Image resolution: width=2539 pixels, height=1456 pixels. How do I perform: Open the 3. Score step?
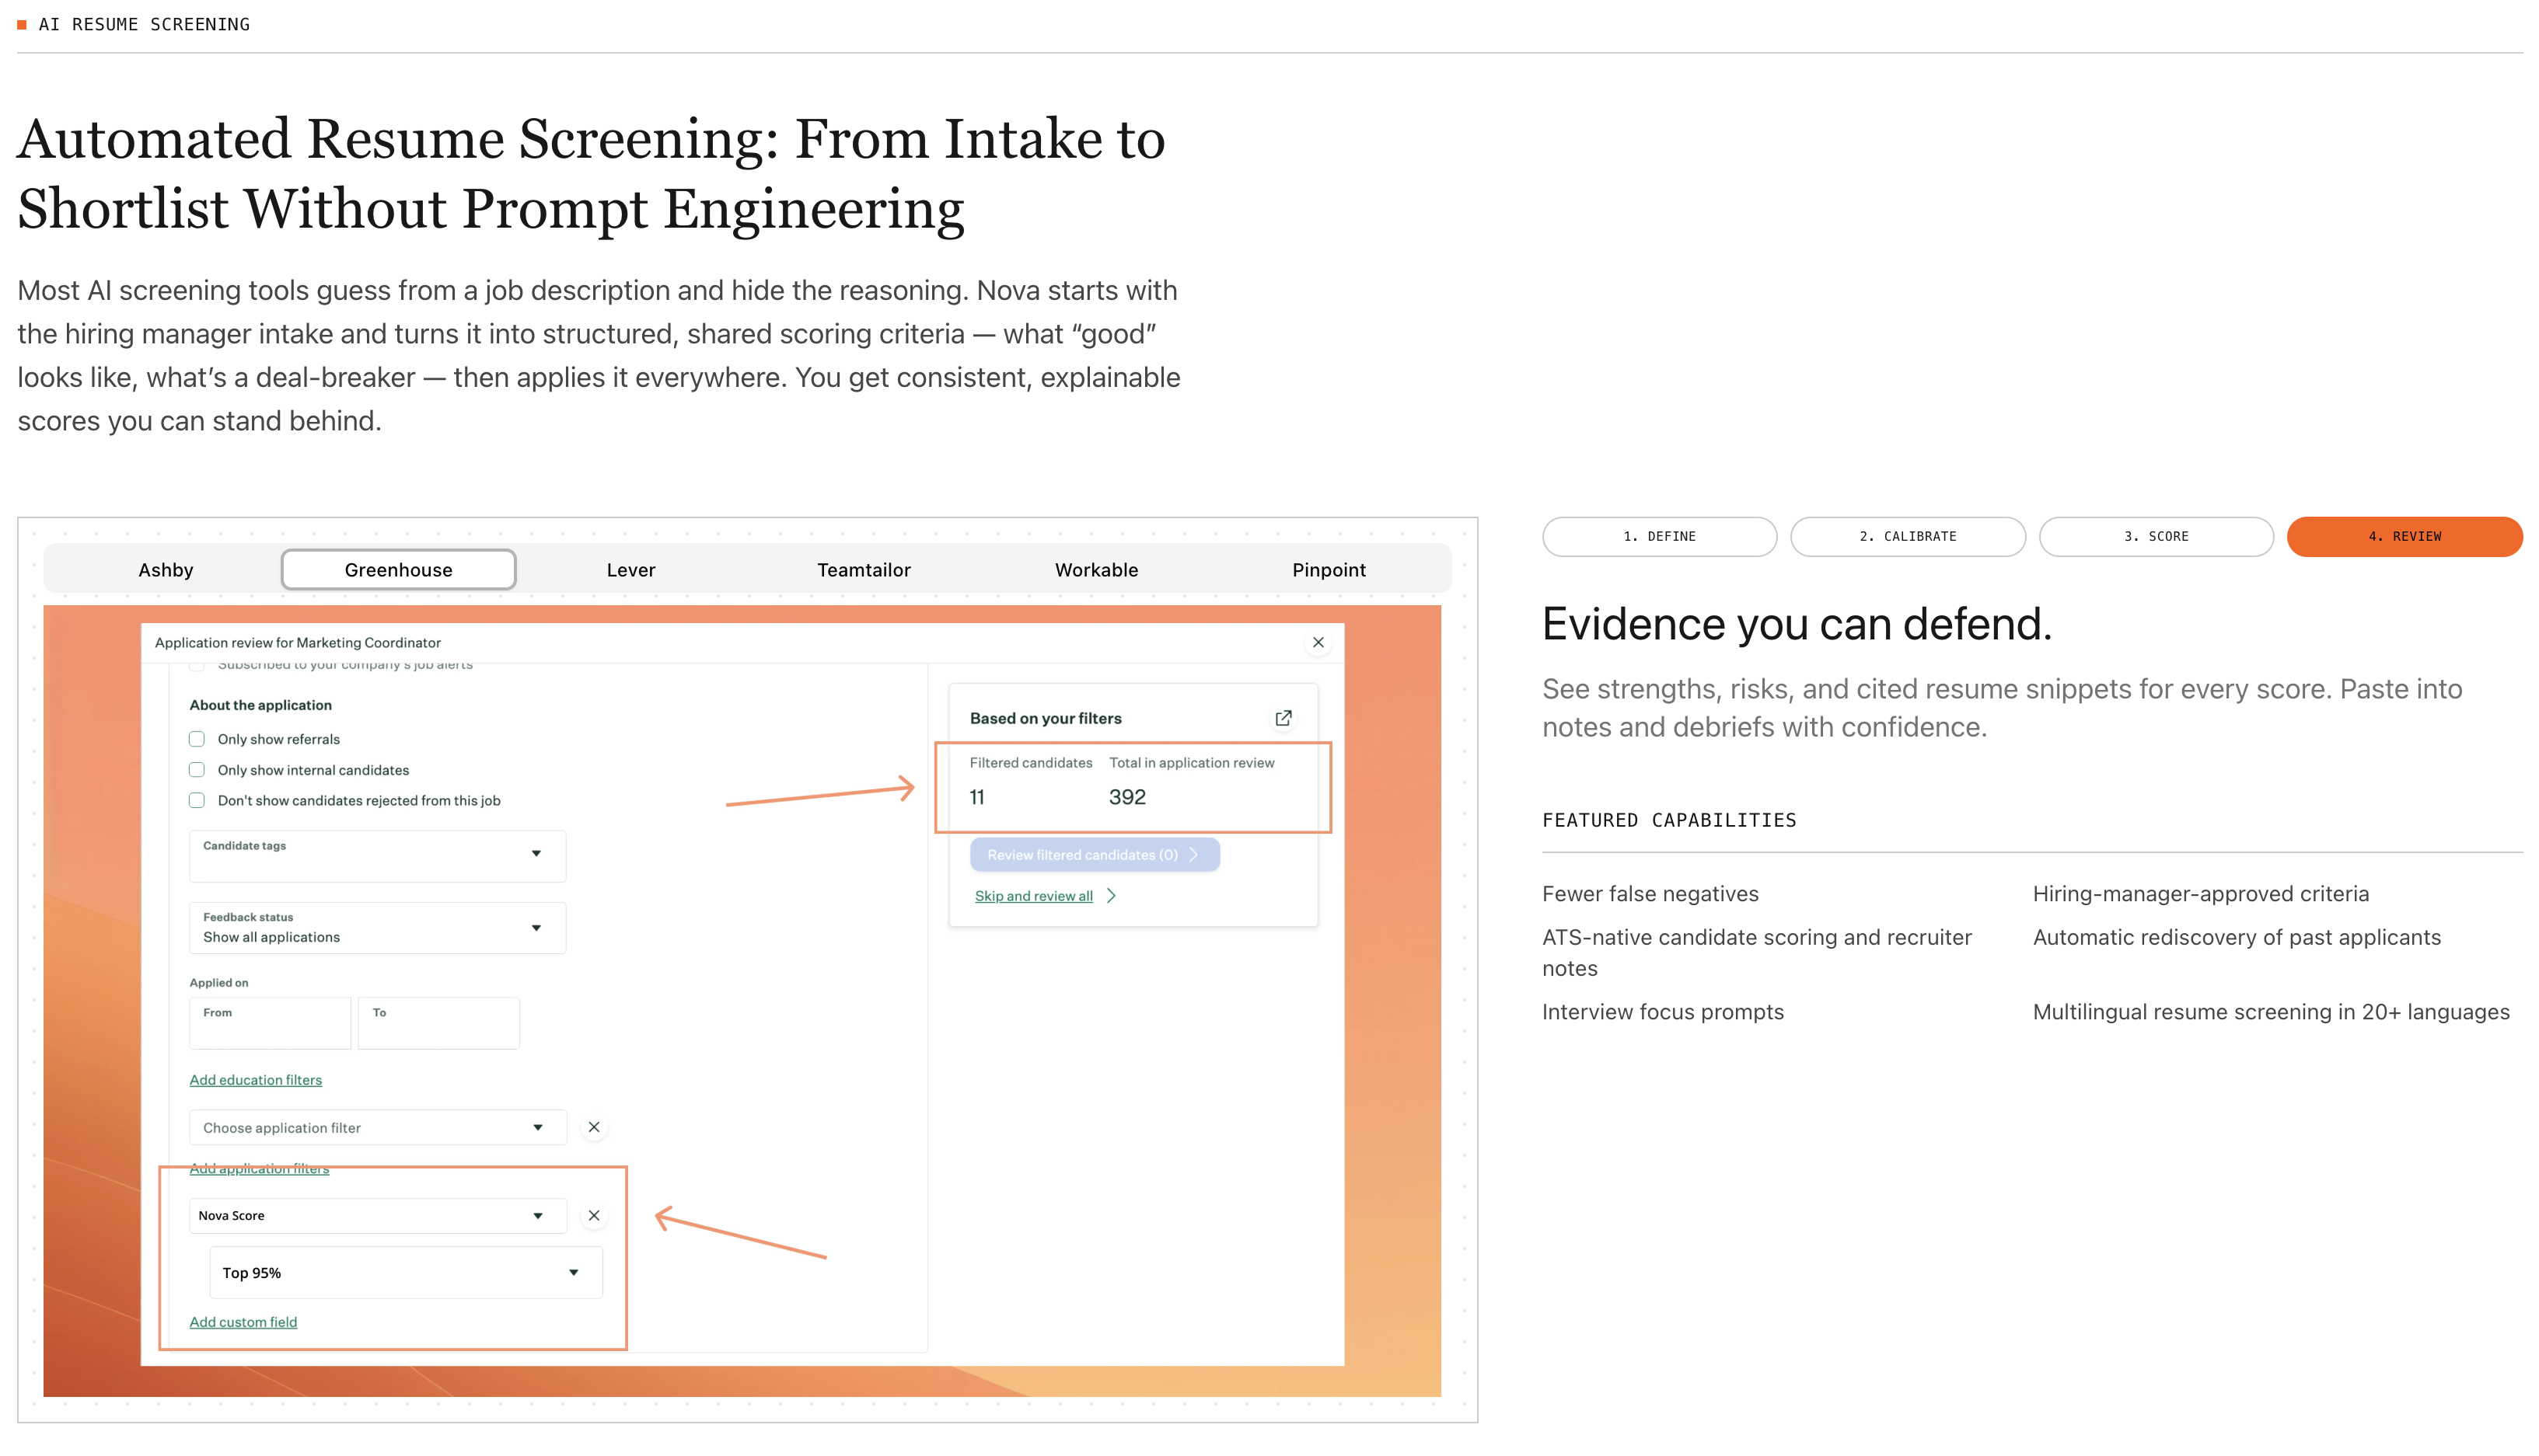2156,536
